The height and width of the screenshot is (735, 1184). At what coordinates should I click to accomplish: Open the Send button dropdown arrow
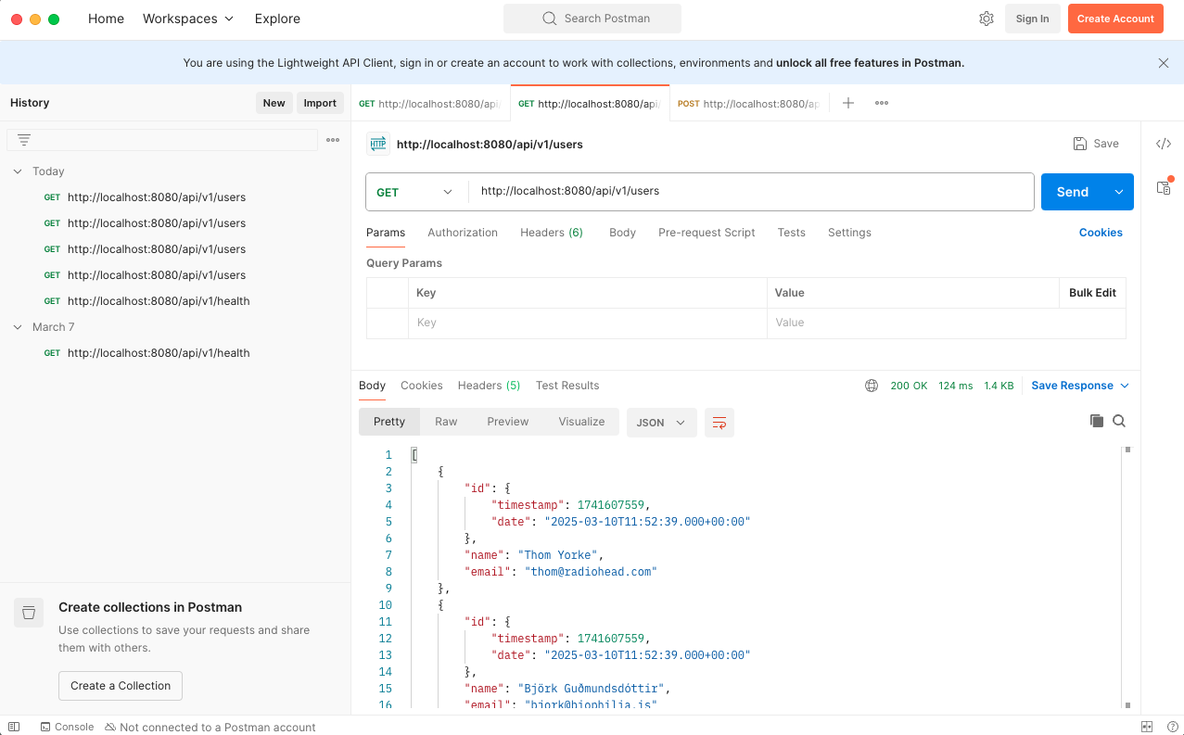(x=1119, y=192)
